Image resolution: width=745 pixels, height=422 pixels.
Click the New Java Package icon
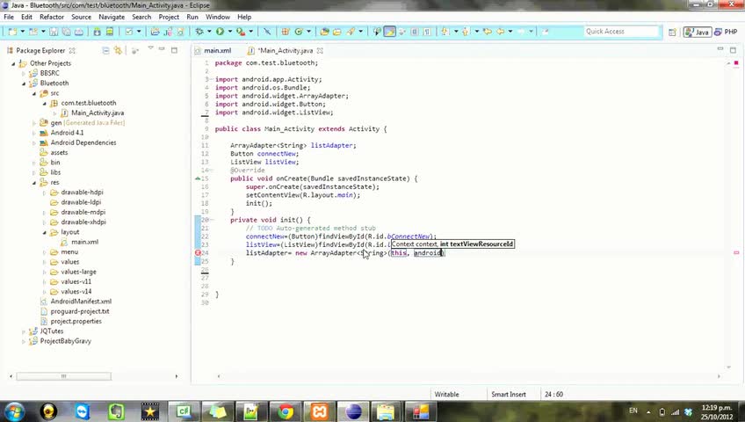click(285, 32)
